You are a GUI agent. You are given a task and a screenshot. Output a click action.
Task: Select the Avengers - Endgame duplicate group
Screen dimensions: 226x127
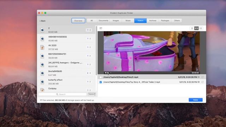click(x=66, y=65)
